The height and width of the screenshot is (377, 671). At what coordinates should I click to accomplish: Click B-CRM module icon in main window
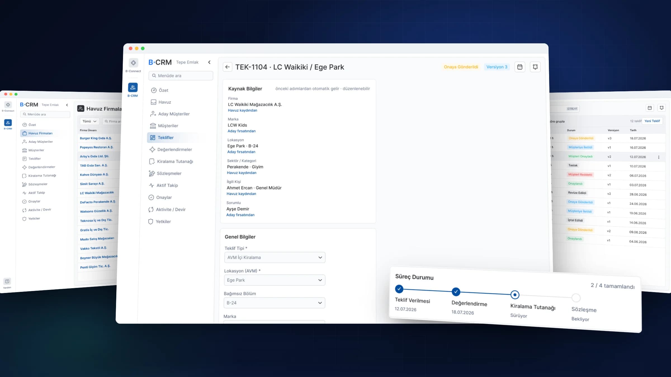(133, 87)
